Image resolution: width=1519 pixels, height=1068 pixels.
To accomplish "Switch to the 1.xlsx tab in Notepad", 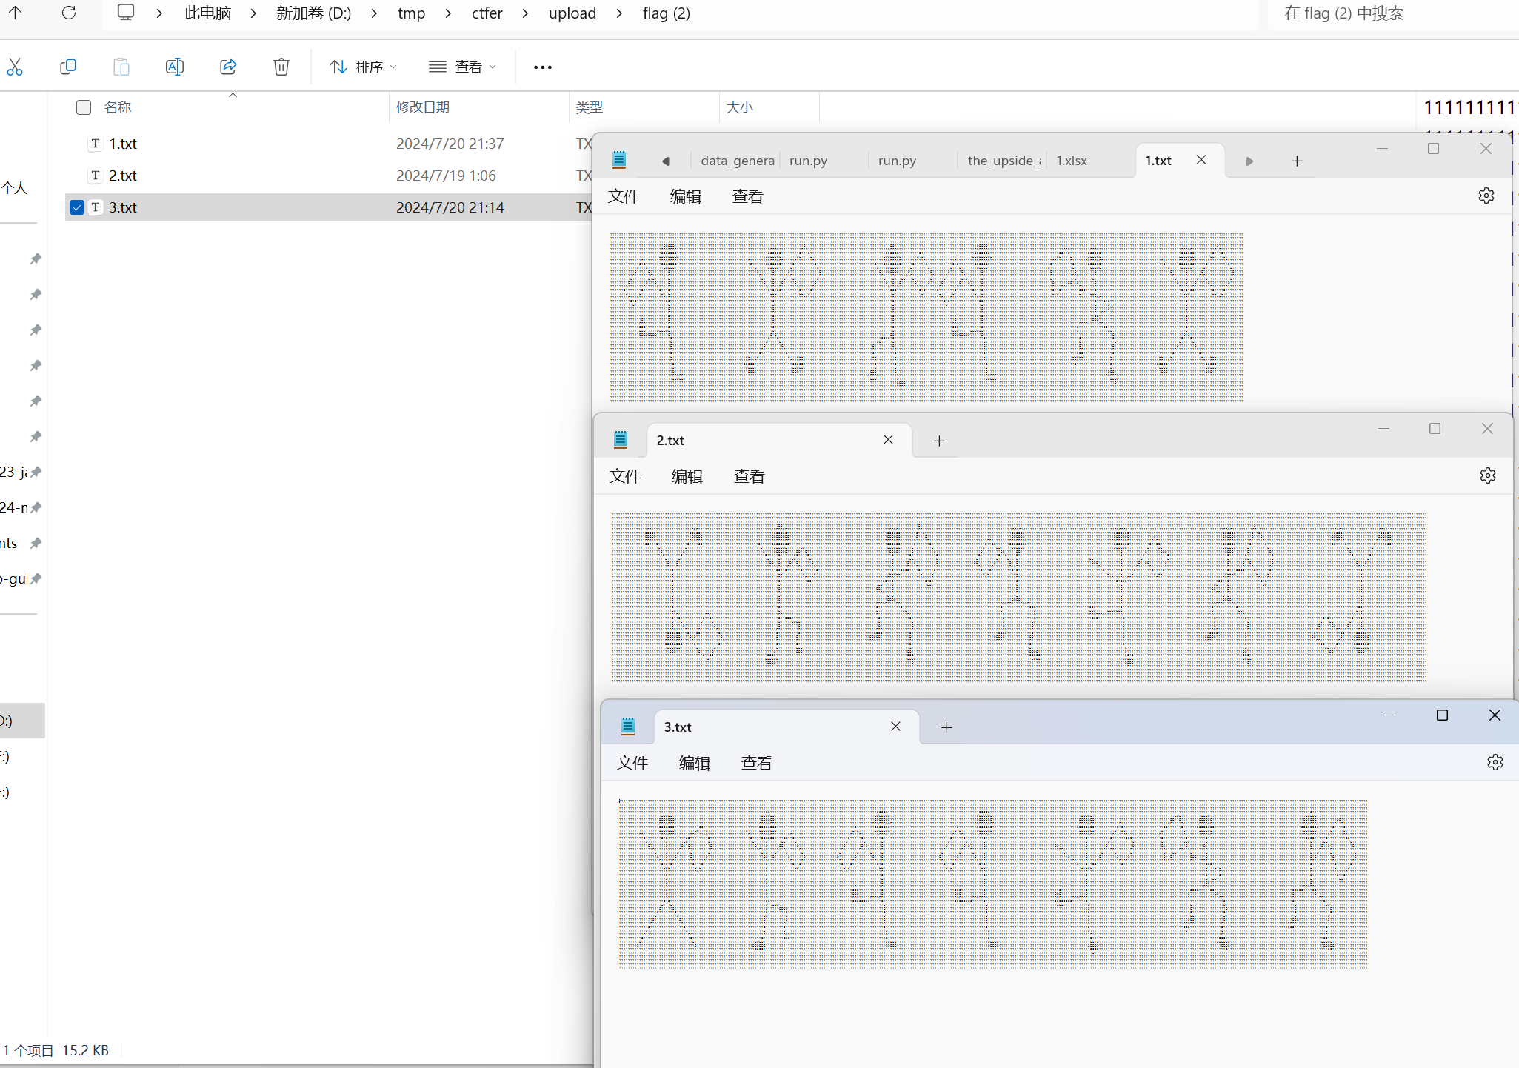I will click(1072, 161).
